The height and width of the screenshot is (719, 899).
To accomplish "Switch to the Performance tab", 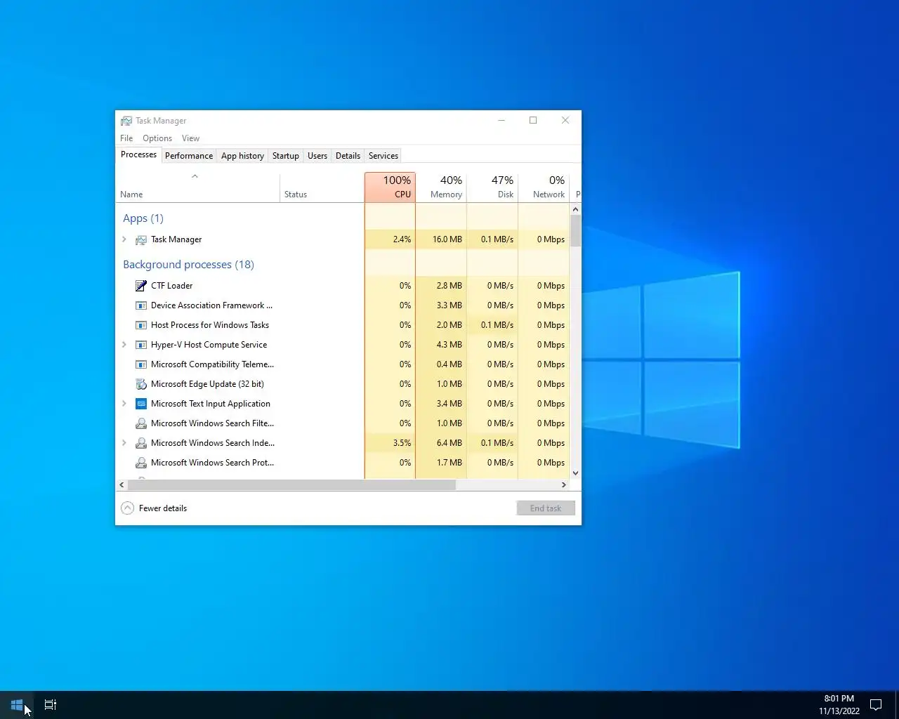I will pos(189,156).
